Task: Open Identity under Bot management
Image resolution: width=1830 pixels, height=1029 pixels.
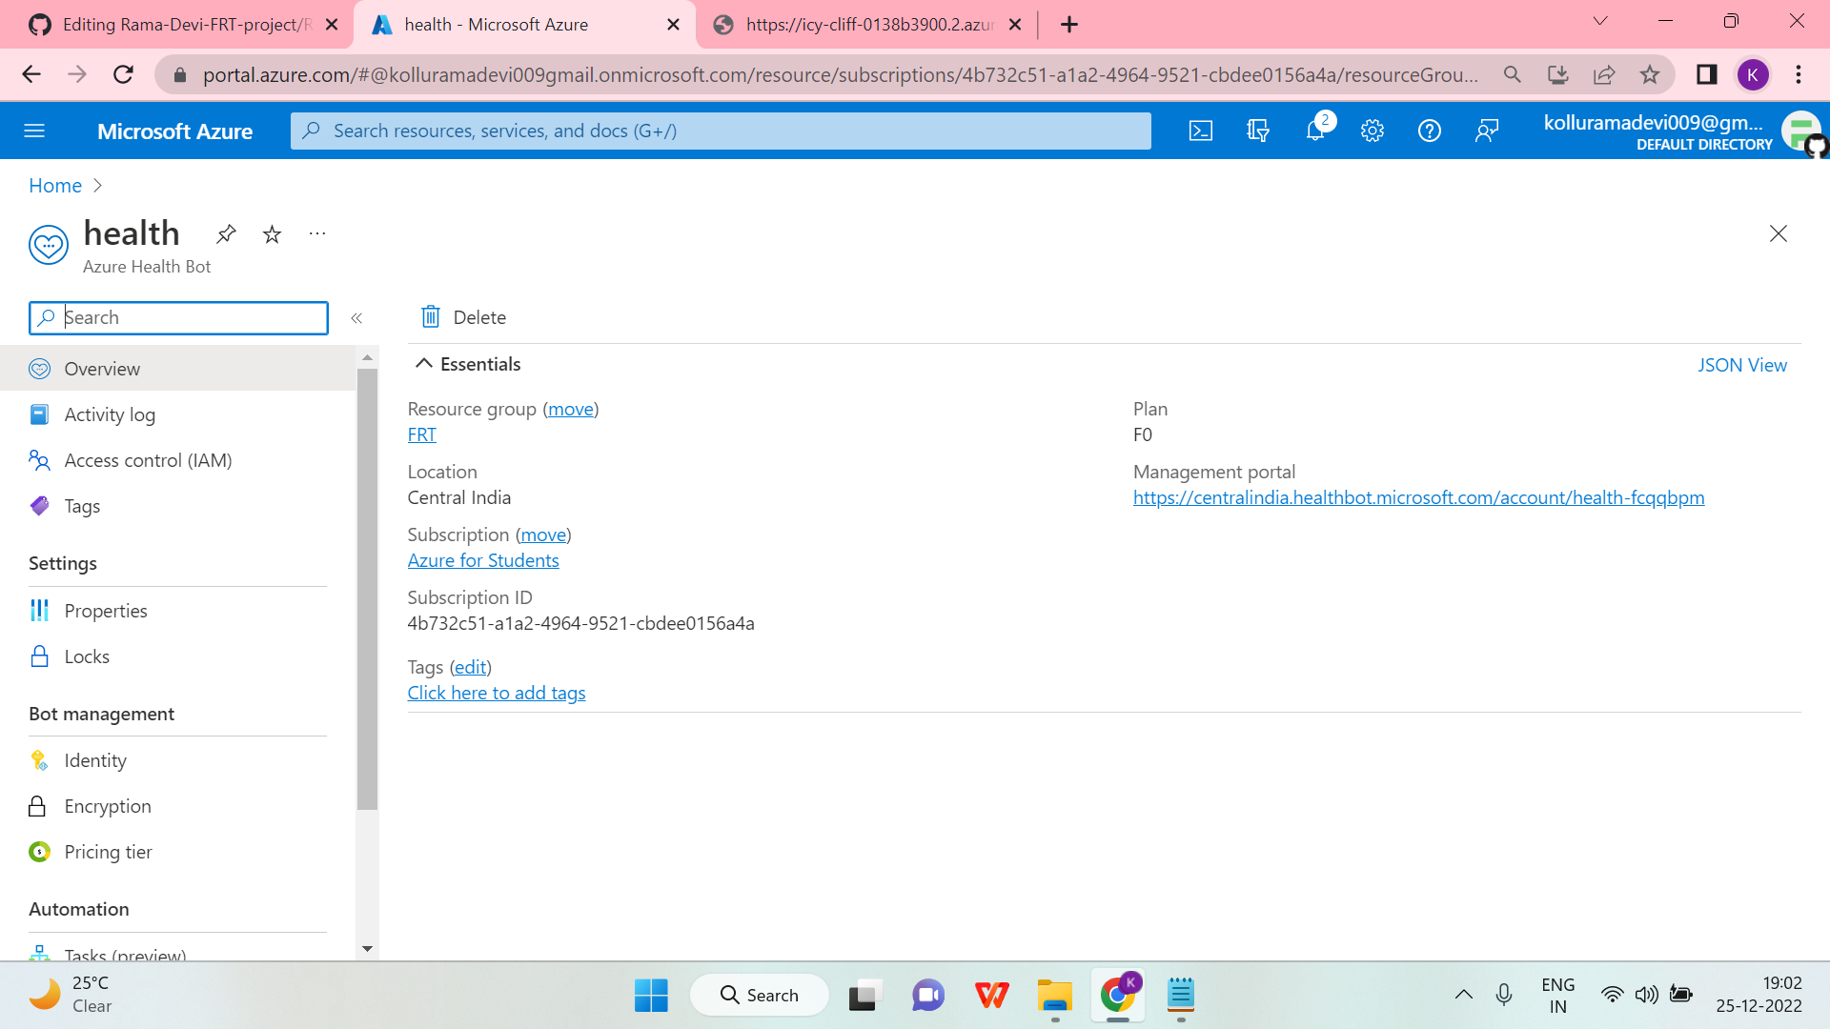Action: (x=95, y=760)
